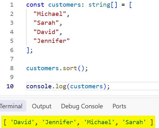The image size is (159, 128).
Task: Click line number 4 in the gutter
Action: pyautogui.click(x=12, y=32)
